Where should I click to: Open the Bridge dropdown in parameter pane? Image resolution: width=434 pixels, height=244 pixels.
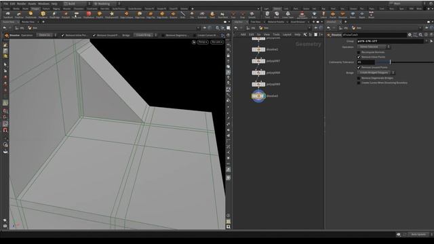pyautogui.click(x=376, y=73)
